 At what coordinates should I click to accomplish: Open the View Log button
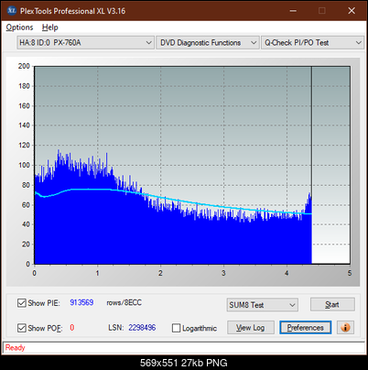tap(251, 328)
